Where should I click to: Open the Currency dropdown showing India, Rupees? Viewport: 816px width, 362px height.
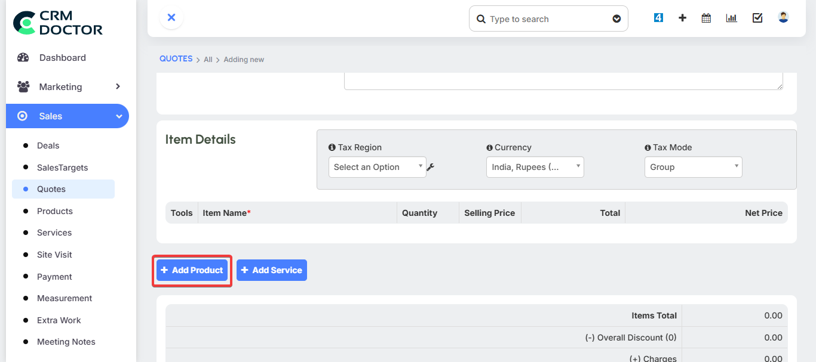(x=535, y=167)
